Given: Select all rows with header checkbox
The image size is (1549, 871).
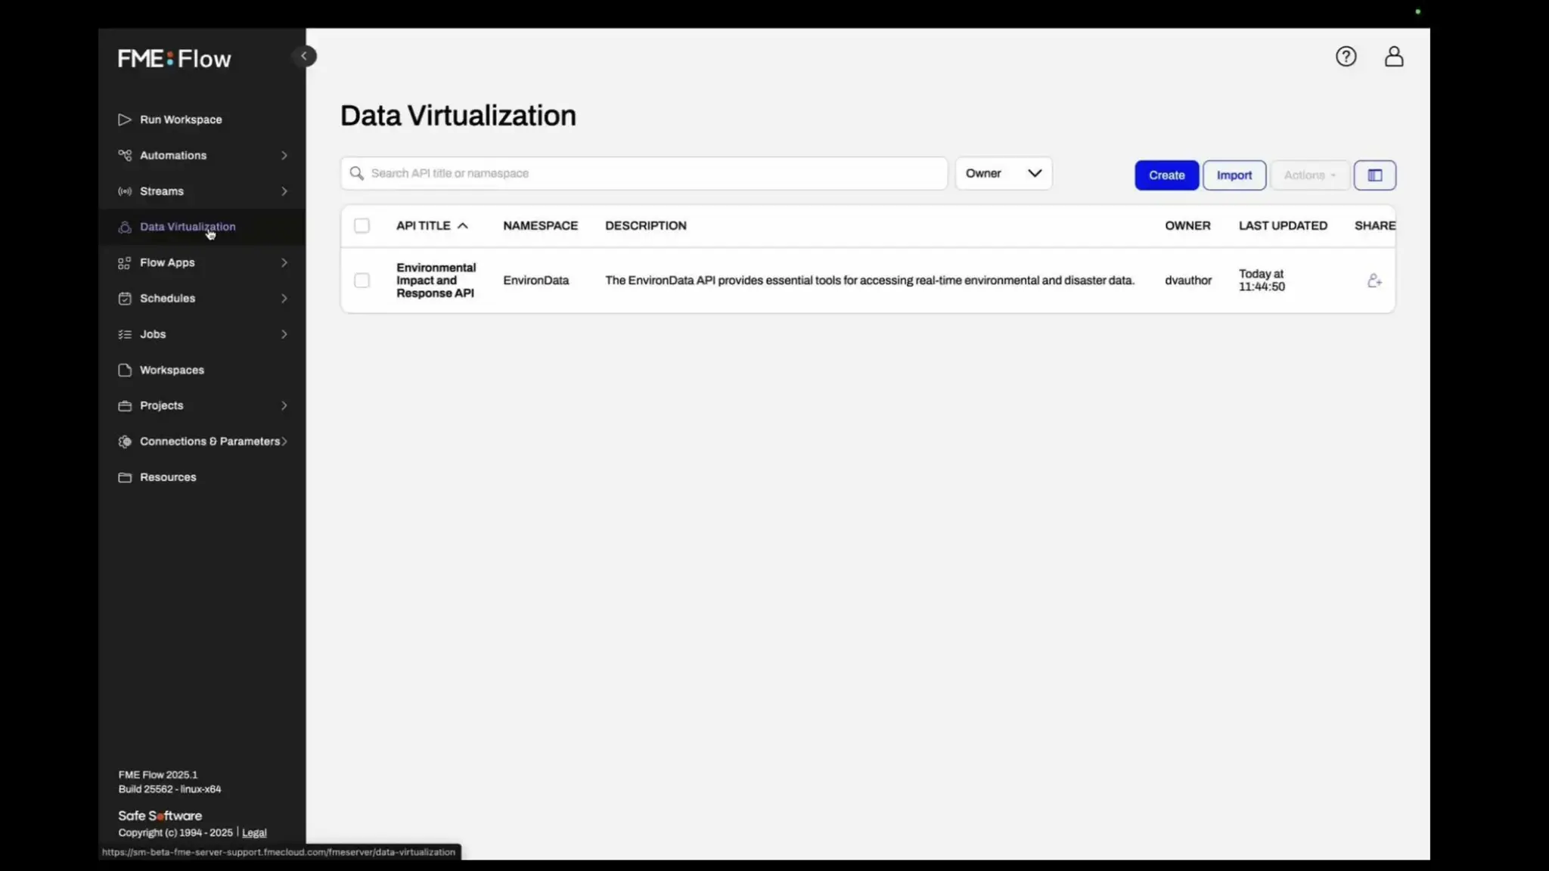Looking at the screenshot, I should [362, 225].
